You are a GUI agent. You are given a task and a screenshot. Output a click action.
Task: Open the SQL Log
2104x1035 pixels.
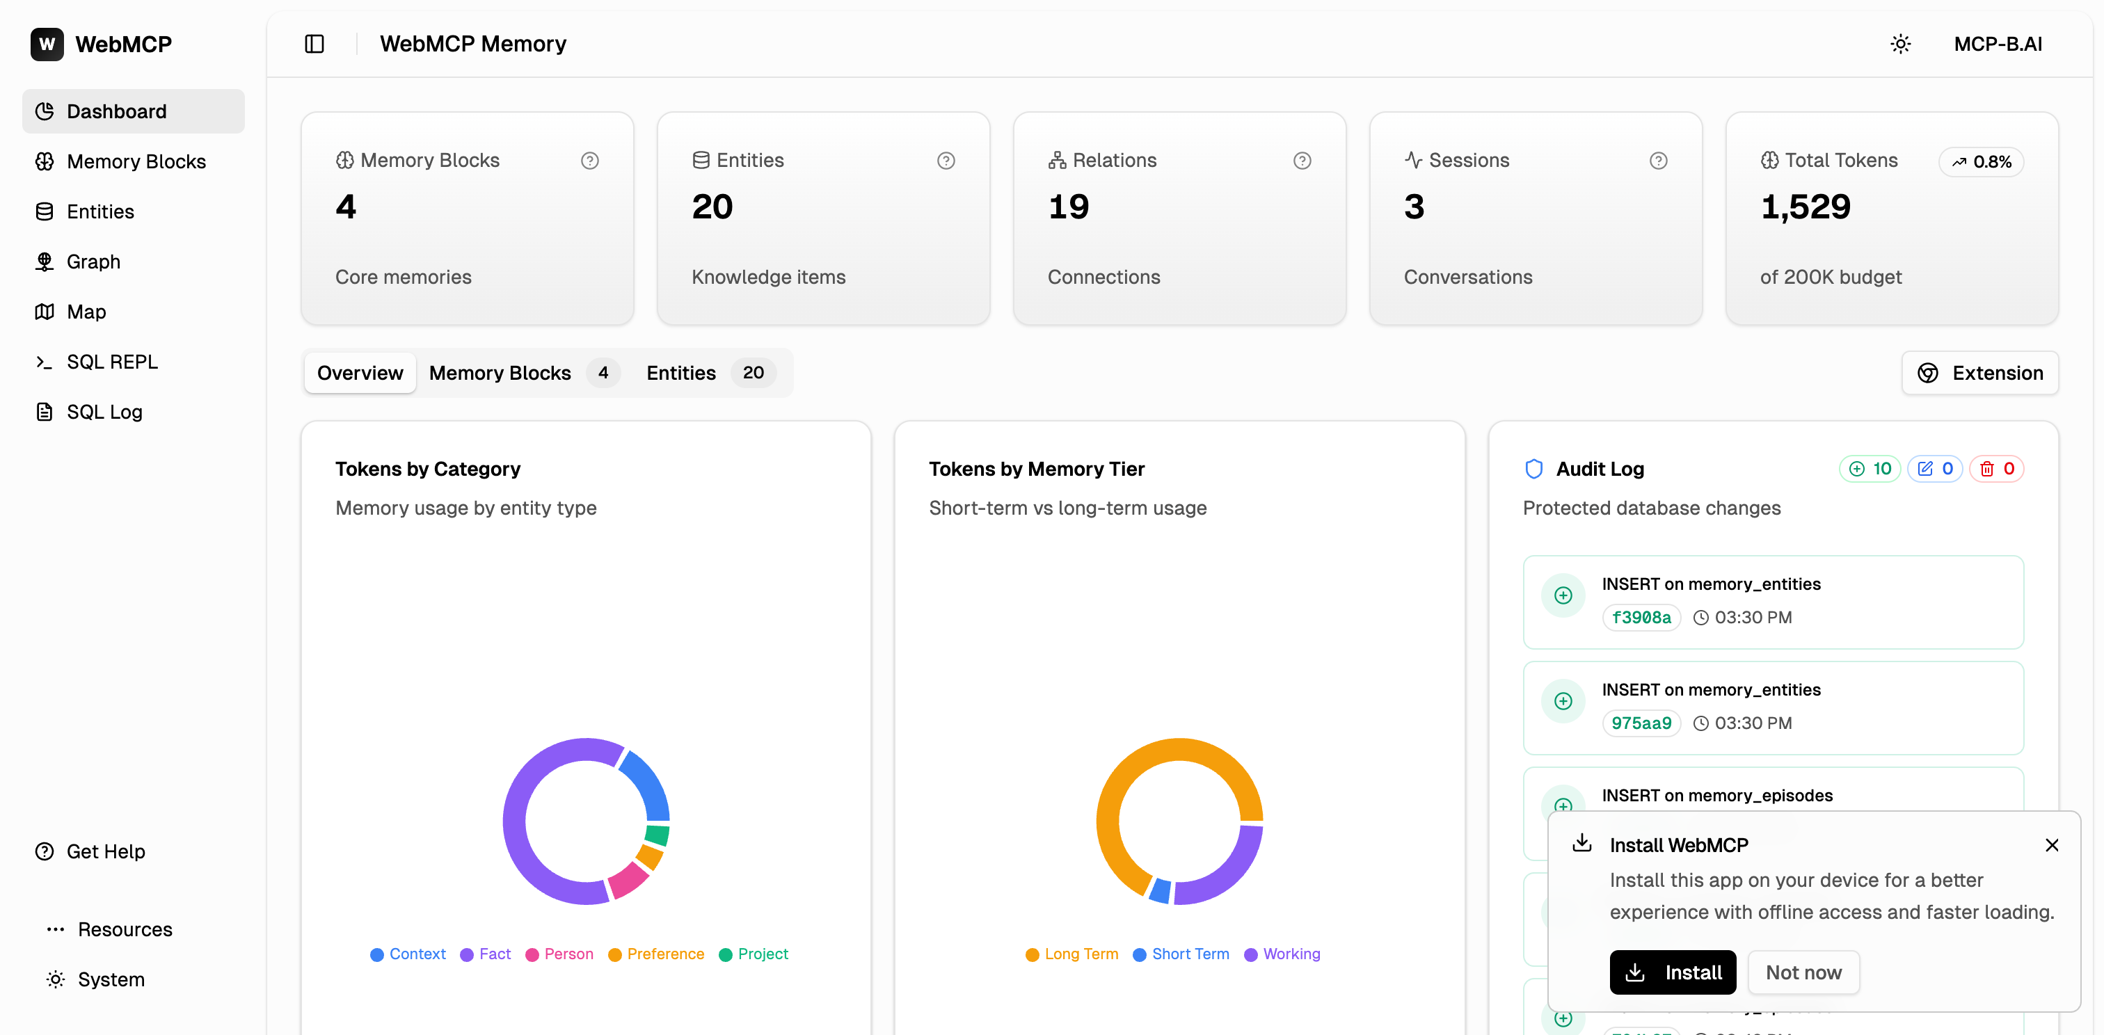click(103, 411)
